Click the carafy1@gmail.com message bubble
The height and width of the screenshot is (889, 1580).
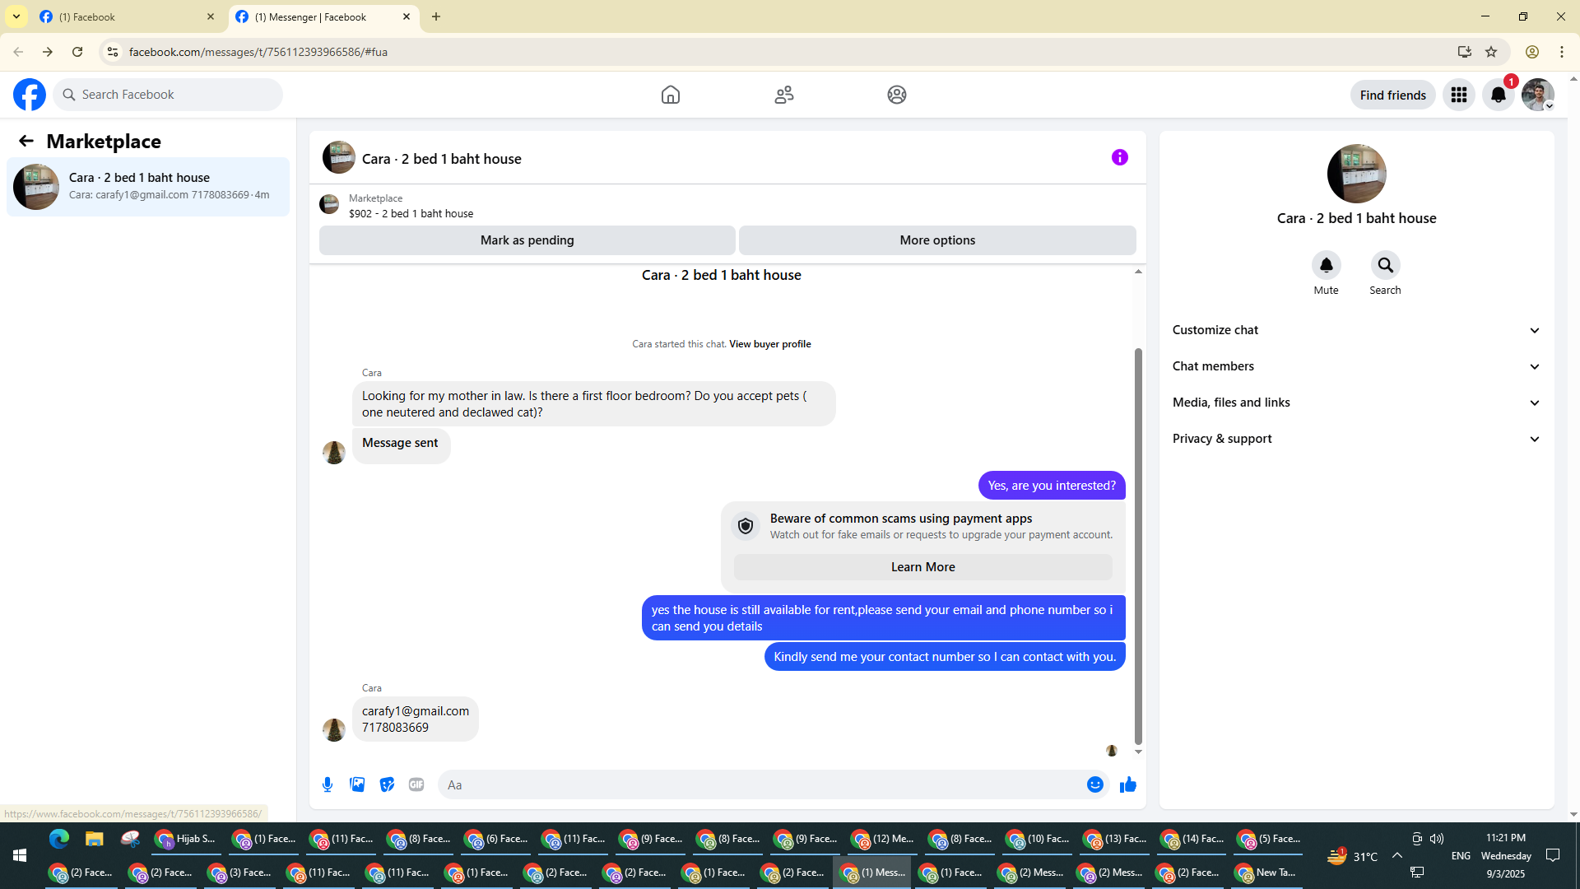pyautogui.click(x=416, y=719)
